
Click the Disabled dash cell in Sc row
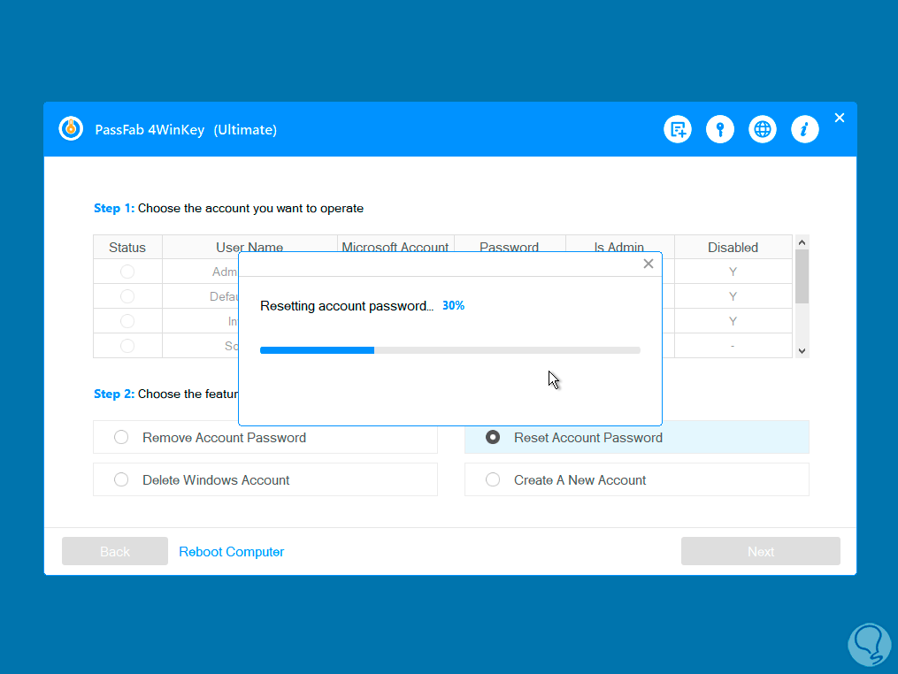tap(733, 346)
